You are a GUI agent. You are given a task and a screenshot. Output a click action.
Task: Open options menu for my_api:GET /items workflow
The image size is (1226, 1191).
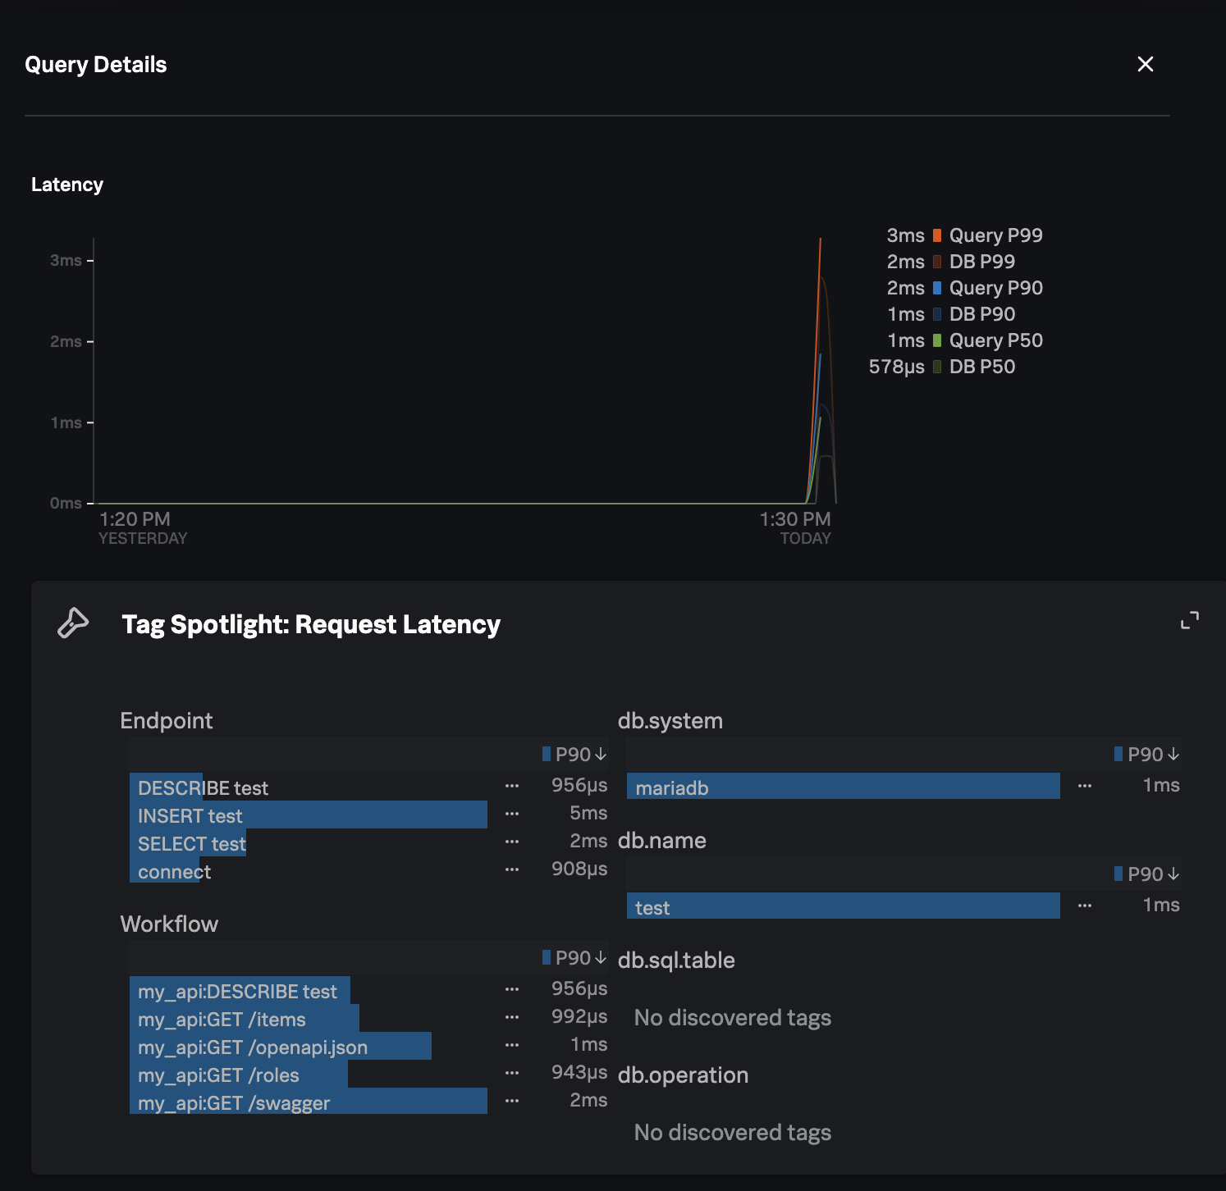[512, 1017]
